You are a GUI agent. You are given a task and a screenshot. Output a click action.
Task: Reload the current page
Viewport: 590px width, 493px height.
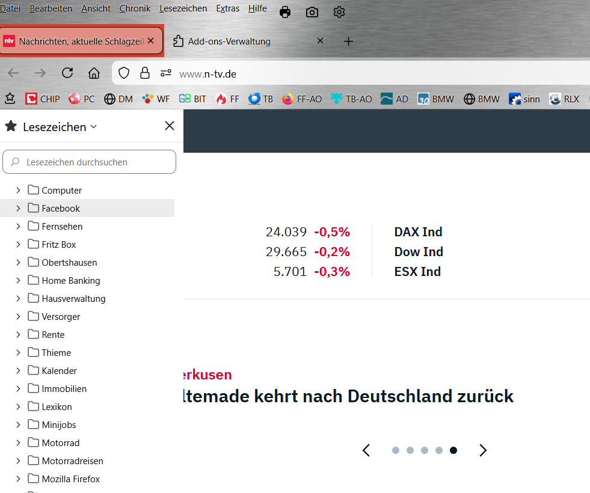[67, 73]
